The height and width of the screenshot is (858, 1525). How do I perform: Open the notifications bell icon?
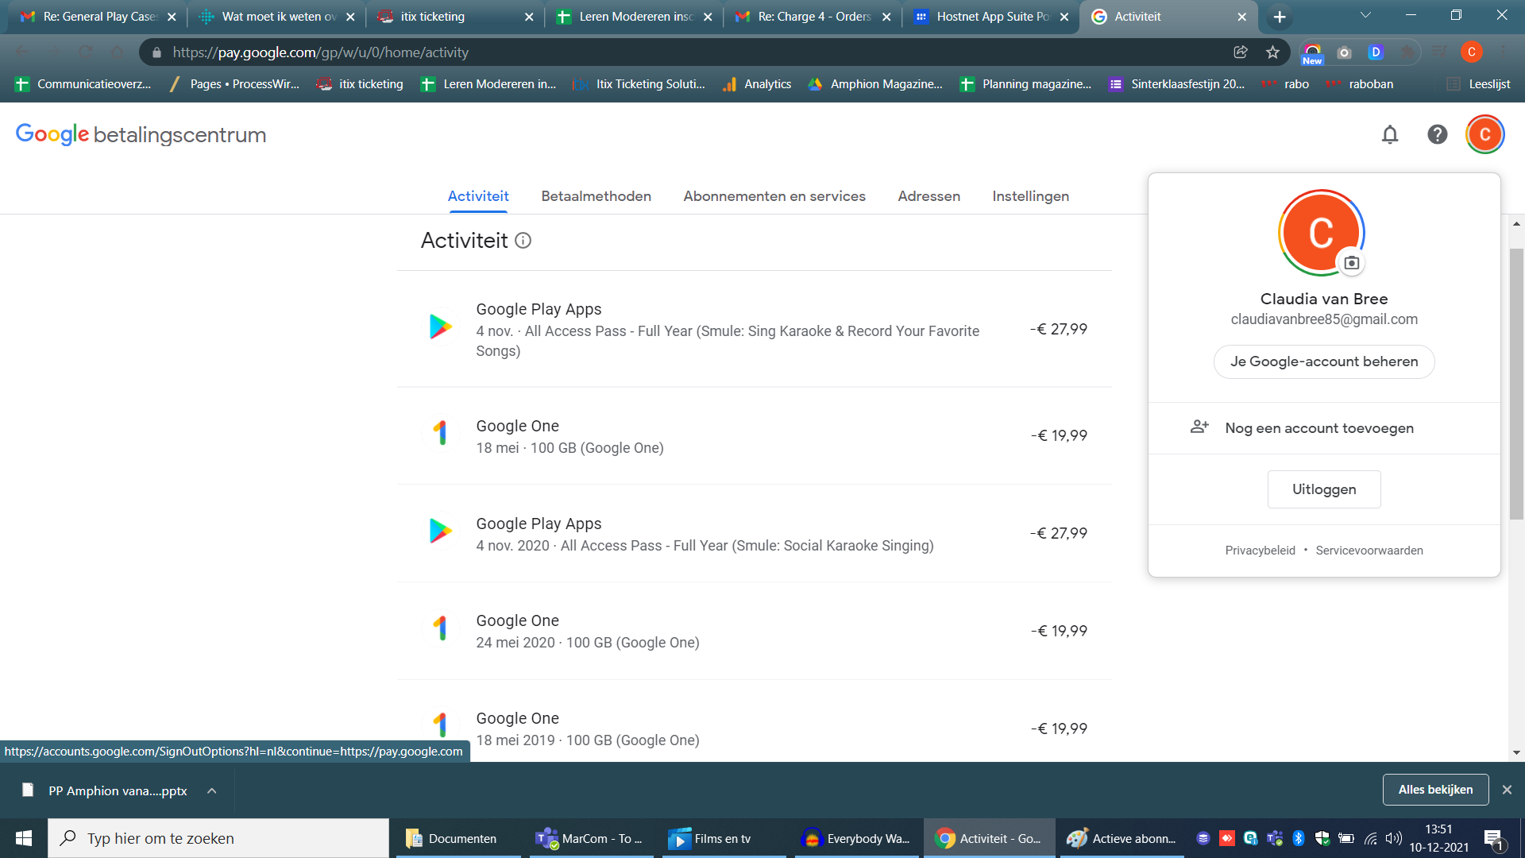click(x=1390, y=134)
